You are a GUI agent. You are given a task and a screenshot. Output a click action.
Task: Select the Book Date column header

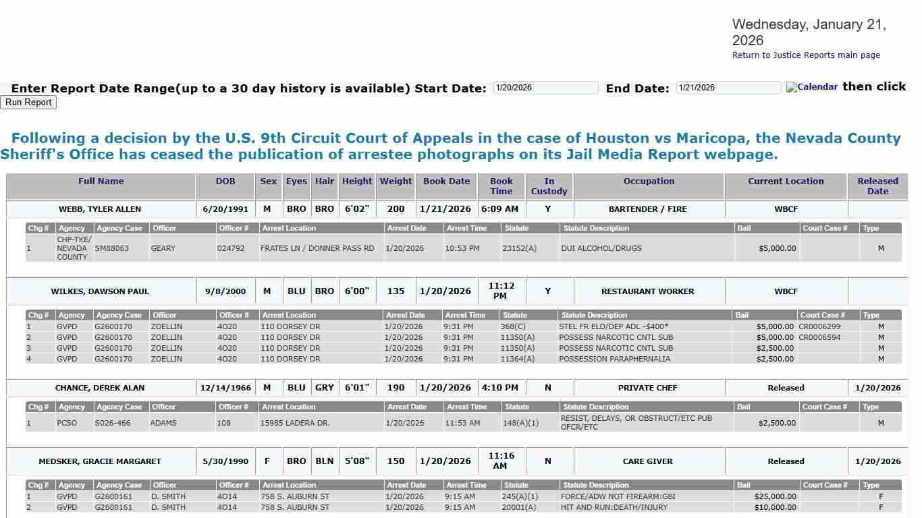446,181
